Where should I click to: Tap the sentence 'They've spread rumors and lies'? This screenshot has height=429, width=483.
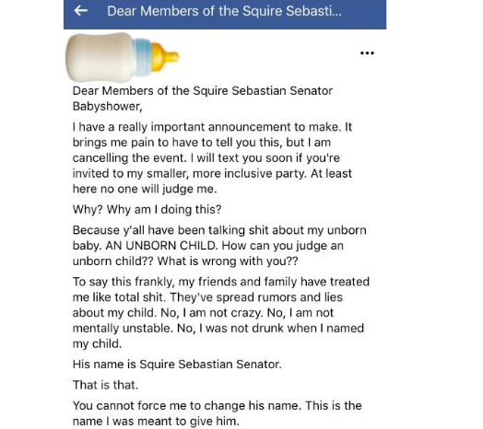point(256,297)
